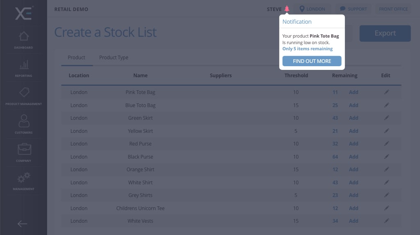
Task: Click the Front Office button
Action: [393, 9]
